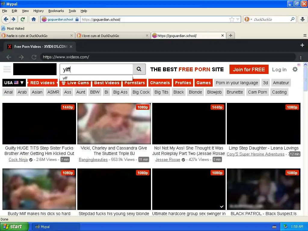Select the 'yiff' search suggestion
The height and width of the screenshot is (231, 308).
(x=96, y=78)
